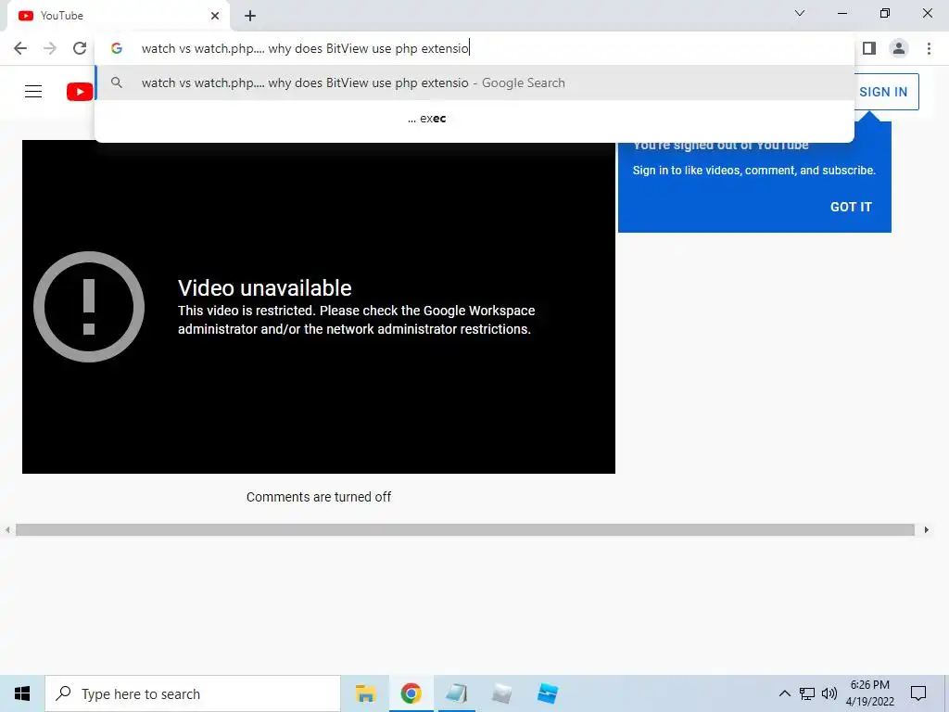Open the Windows Start menu
This screenshot has width=949, height=712.
(22, 693)
